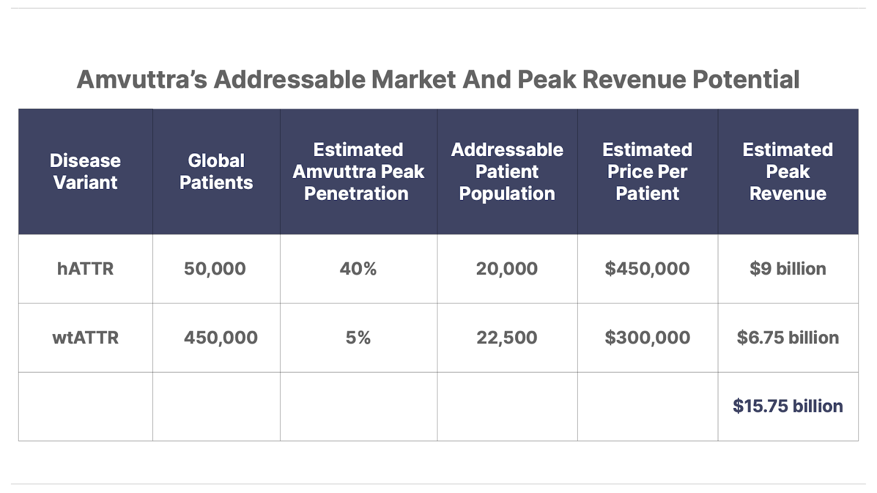Select the "$15.75 billion" total cell
Screen dimensions: 877x493
[x=788, y=406]
